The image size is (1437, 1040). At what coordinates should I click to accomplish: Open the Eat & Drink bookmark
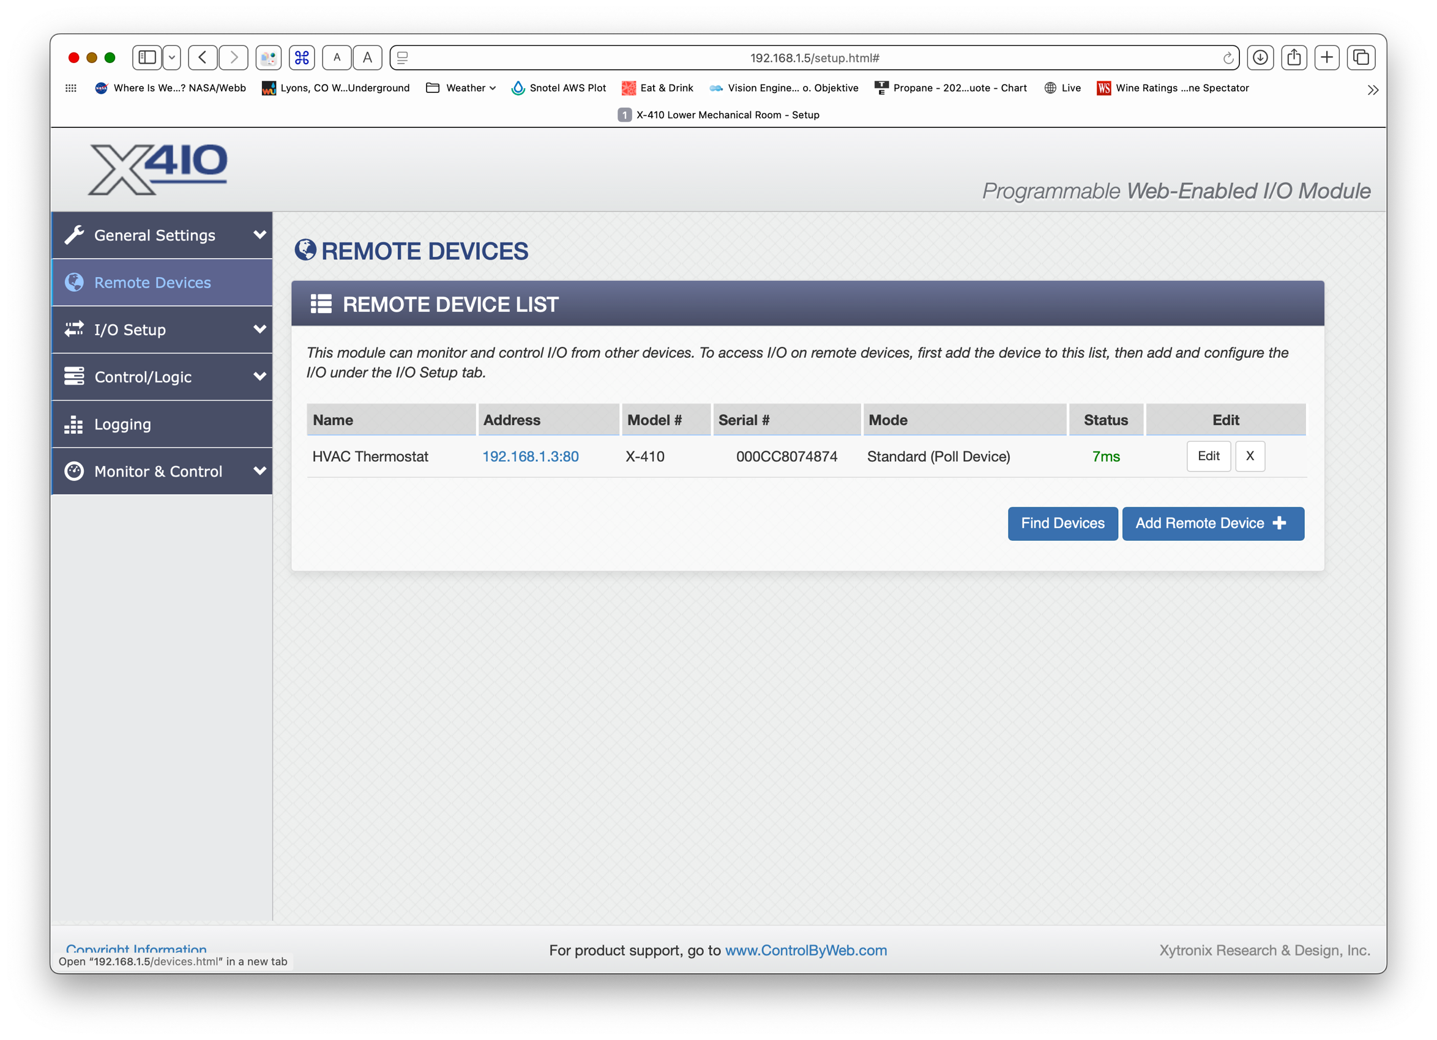point(658,88)
